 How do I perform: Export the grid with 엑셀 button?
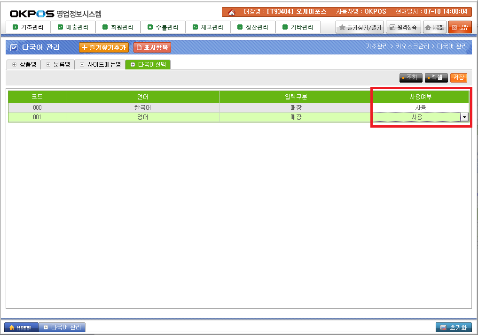coord(436,77)
